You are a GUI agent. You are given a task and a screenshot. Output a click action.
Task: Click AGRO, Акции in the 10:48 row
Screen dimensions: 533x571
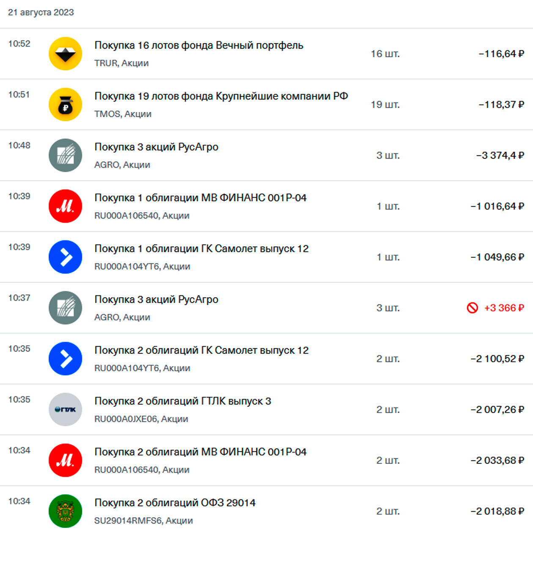tap(122, 165)
